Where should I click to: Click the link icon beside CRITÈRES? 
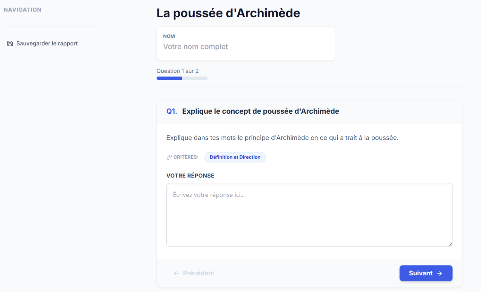point(169,157)
